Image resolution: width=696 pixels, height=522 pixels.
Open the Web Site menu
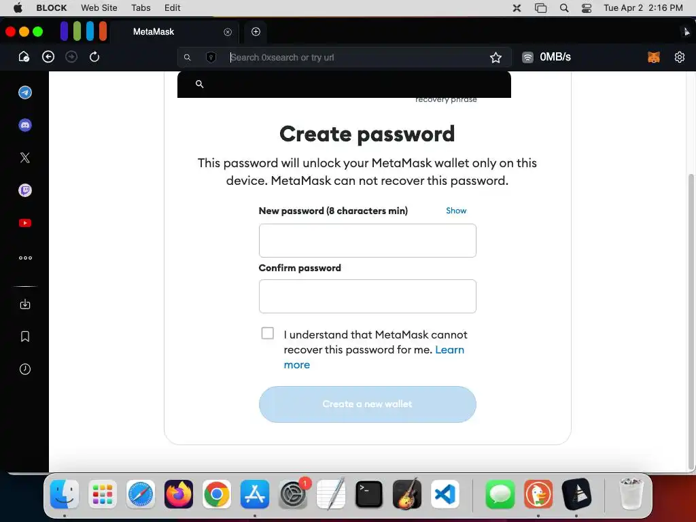tap(99, 7)
